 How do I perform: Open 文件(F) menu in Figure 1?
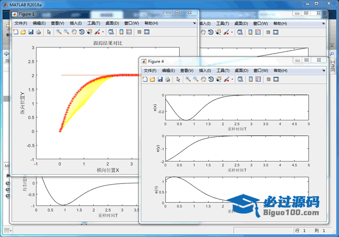(21, 23)
